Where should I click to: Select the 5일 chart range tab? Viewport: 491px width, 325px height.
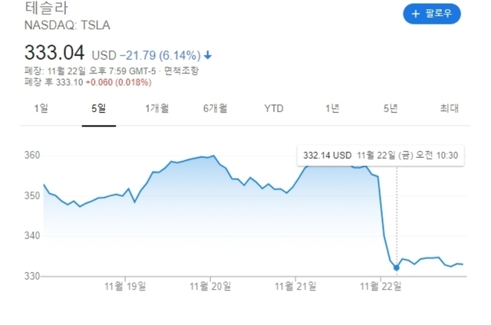98,108
